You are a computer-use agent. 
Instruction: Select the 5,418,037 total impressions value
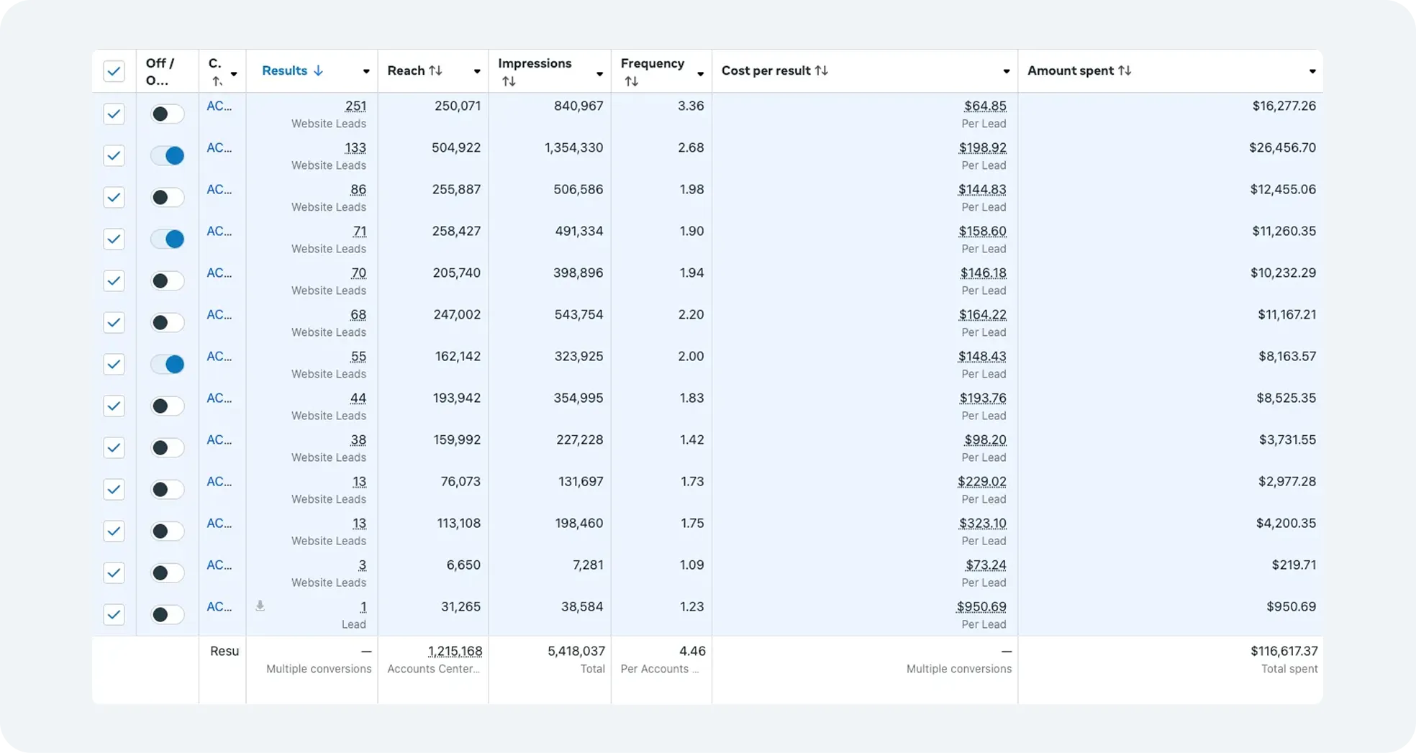(576, 651)
